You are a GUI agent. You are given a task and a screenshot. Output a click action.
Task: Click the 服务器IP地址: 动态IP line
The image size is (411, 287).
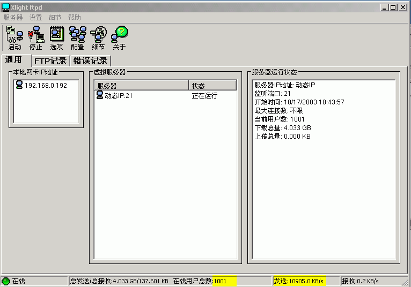coord(285,85)
